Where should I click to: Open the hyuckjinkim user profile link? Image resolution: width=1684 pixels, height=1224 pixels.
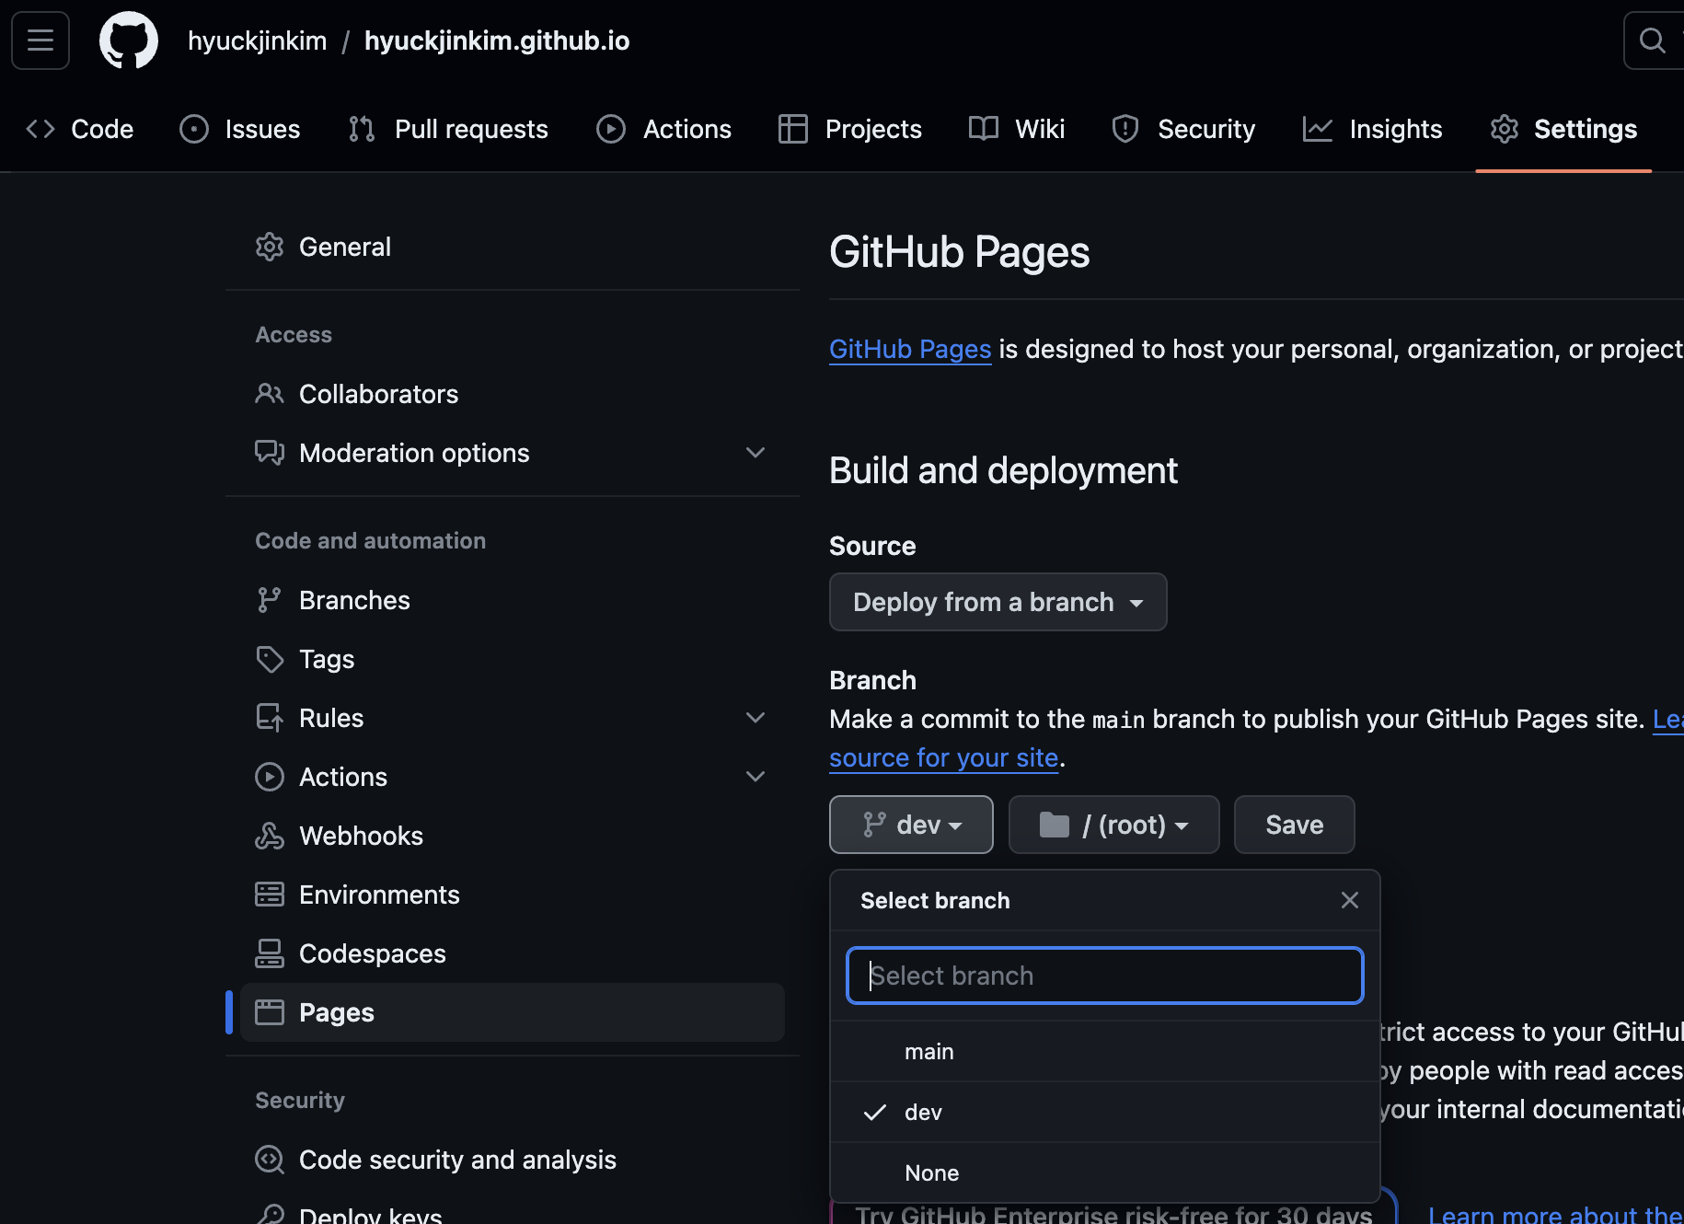[258, 40]
